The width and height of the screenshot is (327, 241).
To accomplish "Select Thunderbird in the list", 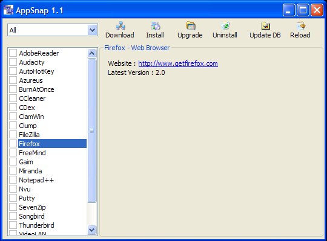I will [x=36, y=225].
